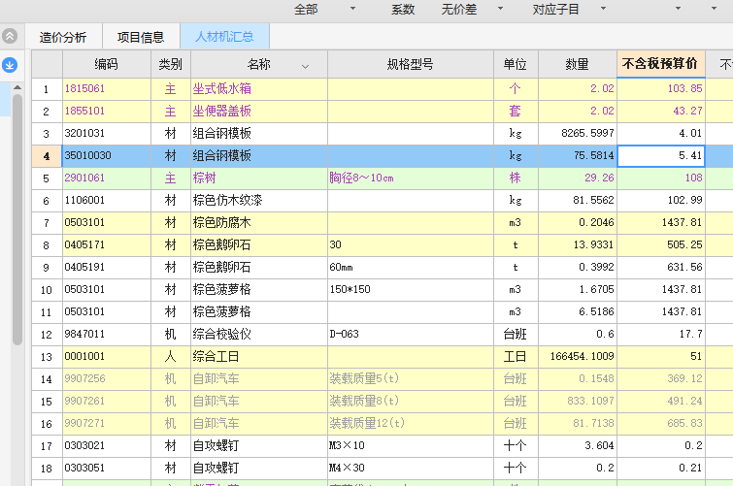Select code cell 35010030
The height and width of the screenshot is (486, 733).
tap(107, 155)
